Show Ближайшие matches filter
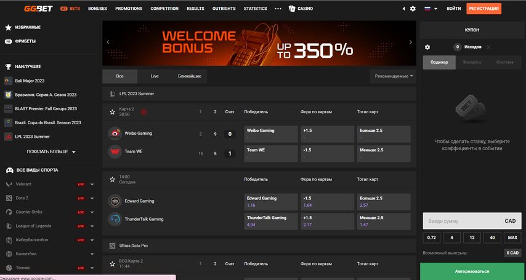Image resolution: width=526 pixels, height=280 pixels. (190, 76)
